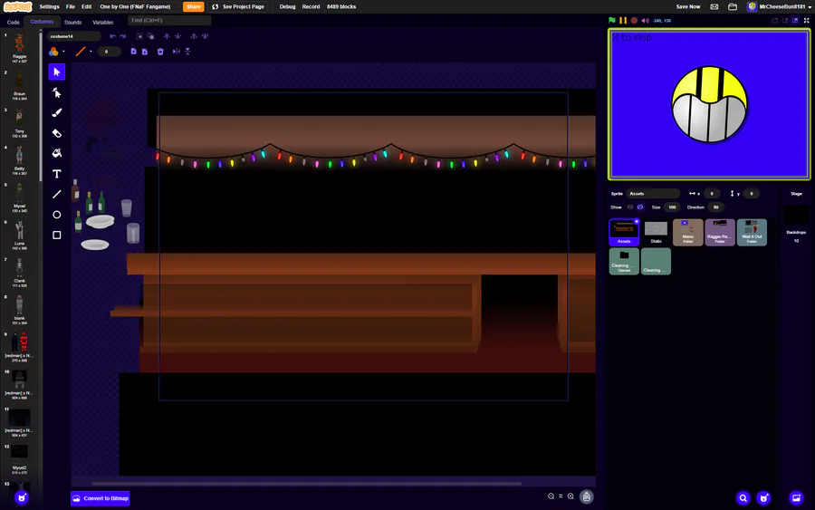
Task: Open the File menu
Action: tap(71, 6)
